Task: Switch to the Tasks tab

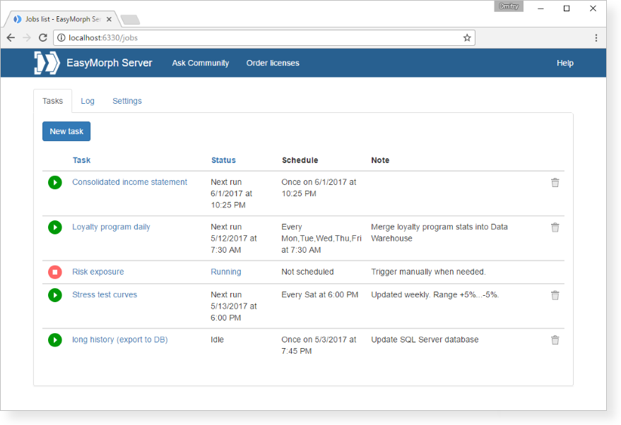Action: tap(53, 101)
